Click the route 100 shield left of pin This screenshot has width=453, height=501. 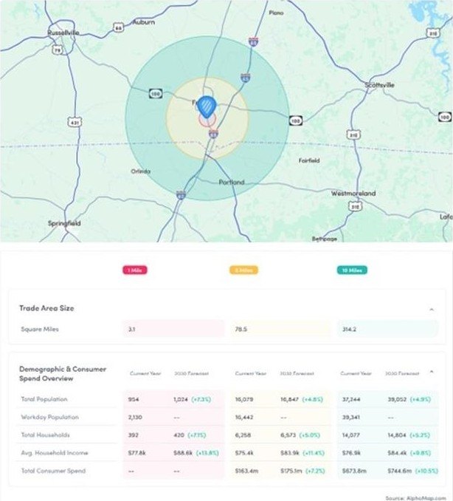coord(155,94)
